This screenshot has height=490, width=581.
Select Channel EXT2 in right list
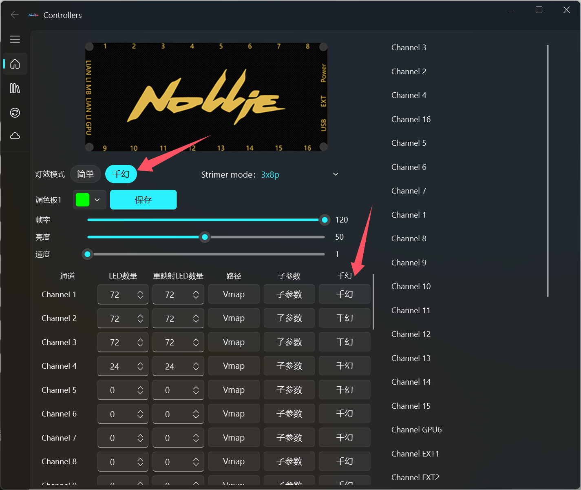[415, 477]
